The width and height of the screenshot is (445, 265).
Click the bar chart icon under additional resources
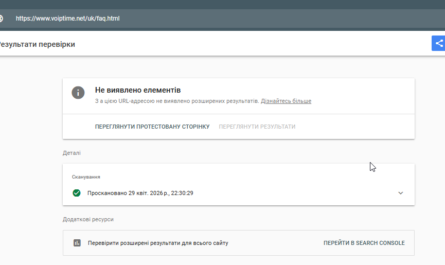pyautogui.click(x=77, y=243)
